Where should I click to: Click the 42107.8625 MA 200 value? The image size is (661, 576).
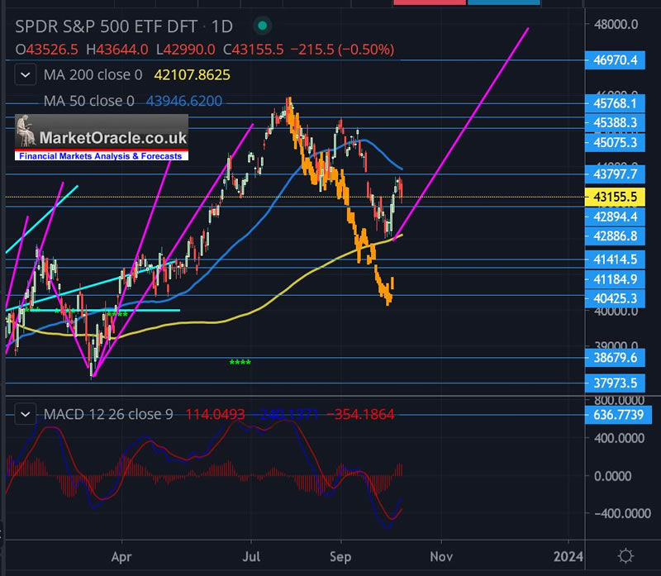pos(193,75)
